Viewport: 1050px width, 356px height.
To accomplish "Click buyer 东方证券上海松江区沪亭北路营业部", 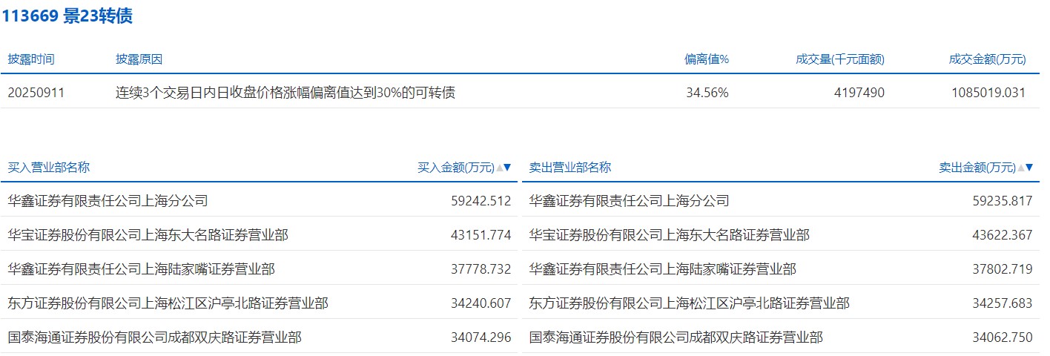I will click(168, 303).
